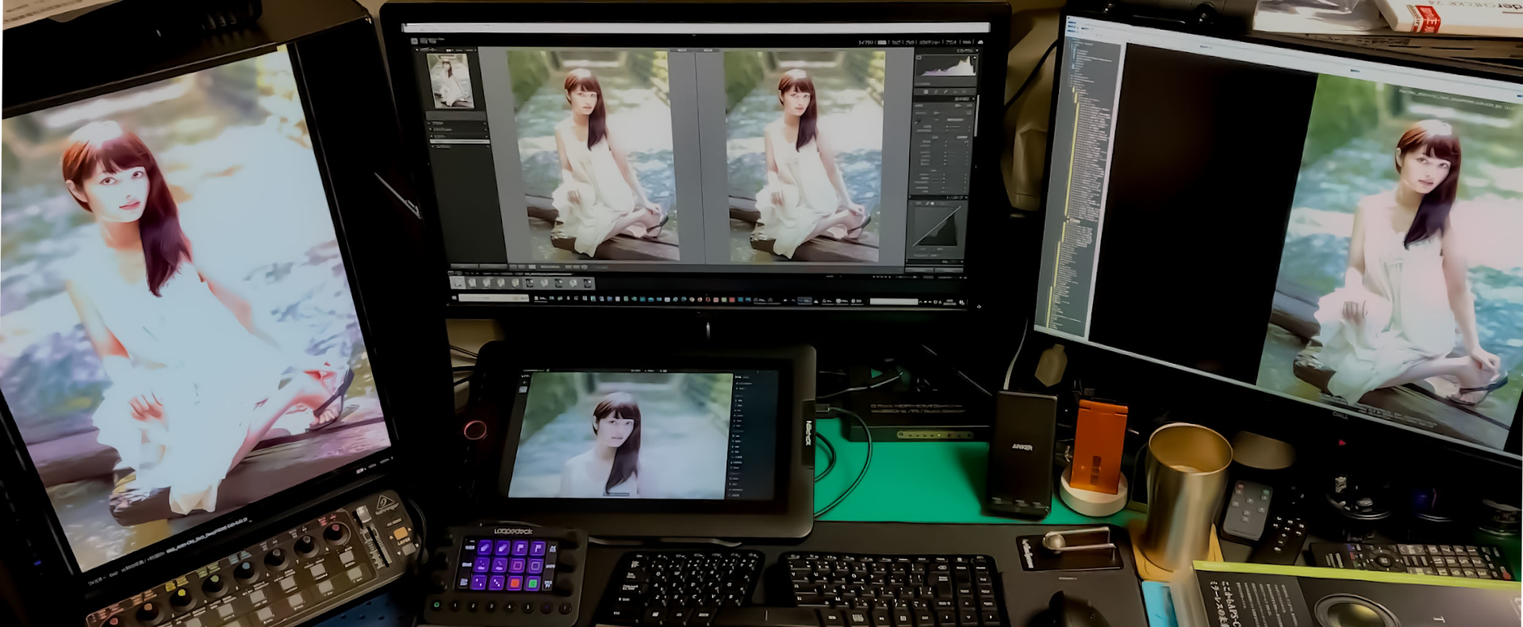This screenshot has height=627, width=1523.
Task: Open the Windows Start menu on center monitor
Action: point(455,299)
